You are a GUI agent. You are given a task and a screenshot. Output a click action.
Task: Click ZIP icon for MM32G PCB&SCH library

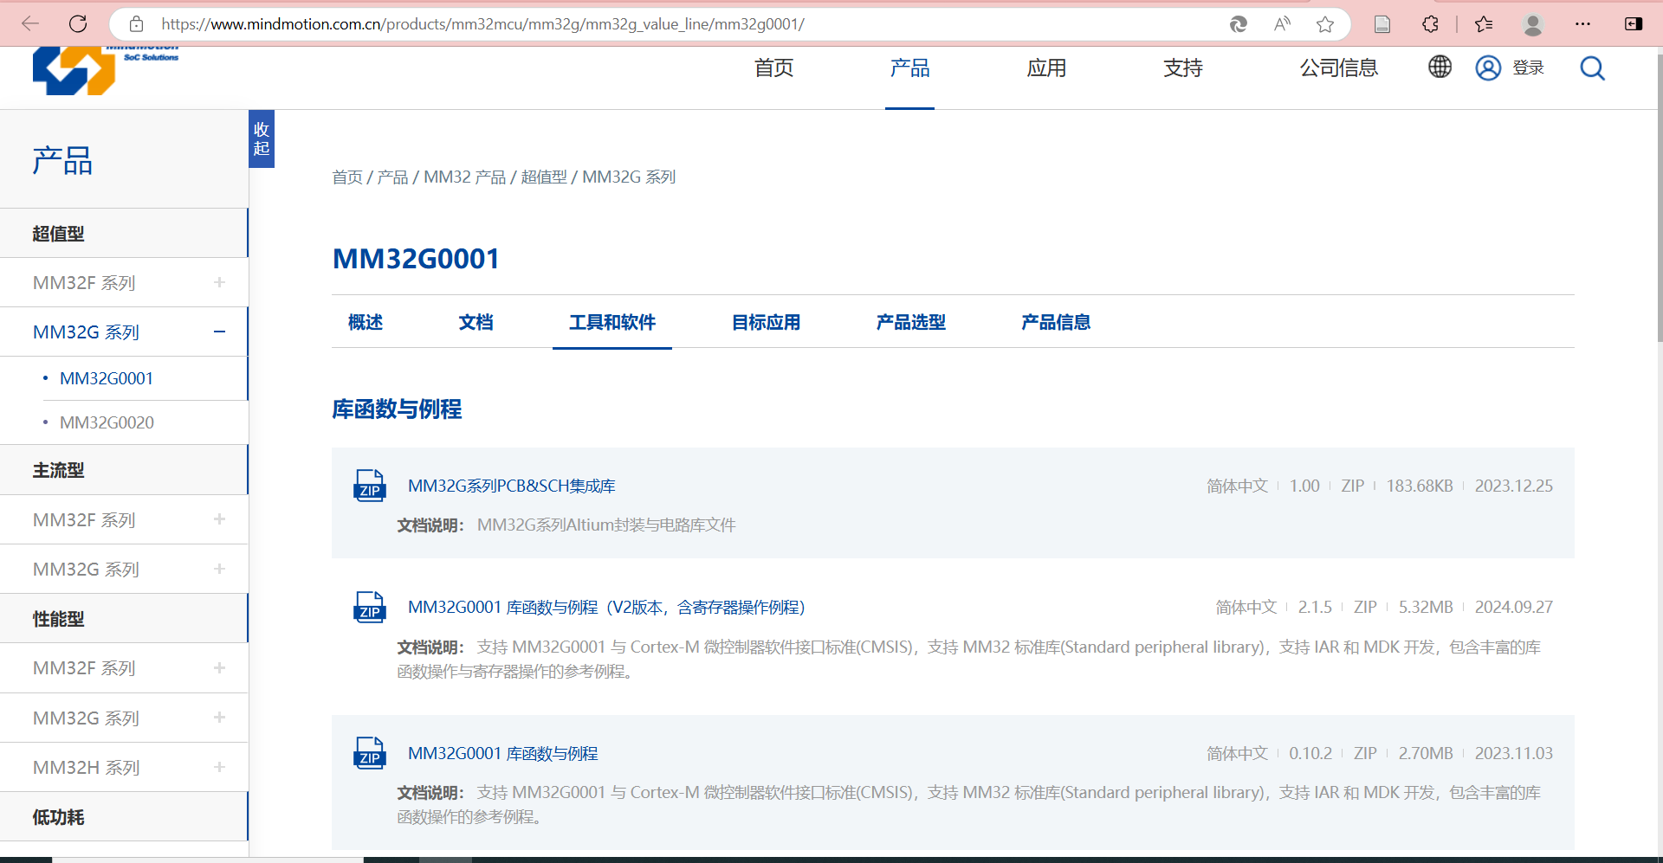[x=370, y=486]
